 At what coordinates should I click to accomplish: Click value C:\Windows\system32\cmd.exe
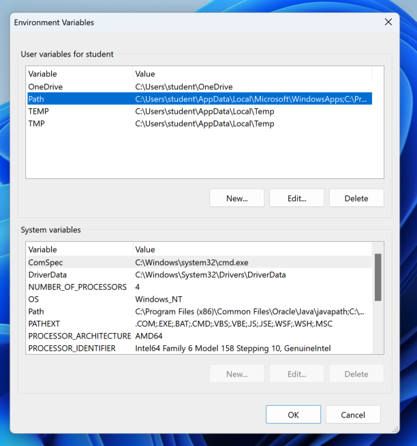tap(191, 262)
